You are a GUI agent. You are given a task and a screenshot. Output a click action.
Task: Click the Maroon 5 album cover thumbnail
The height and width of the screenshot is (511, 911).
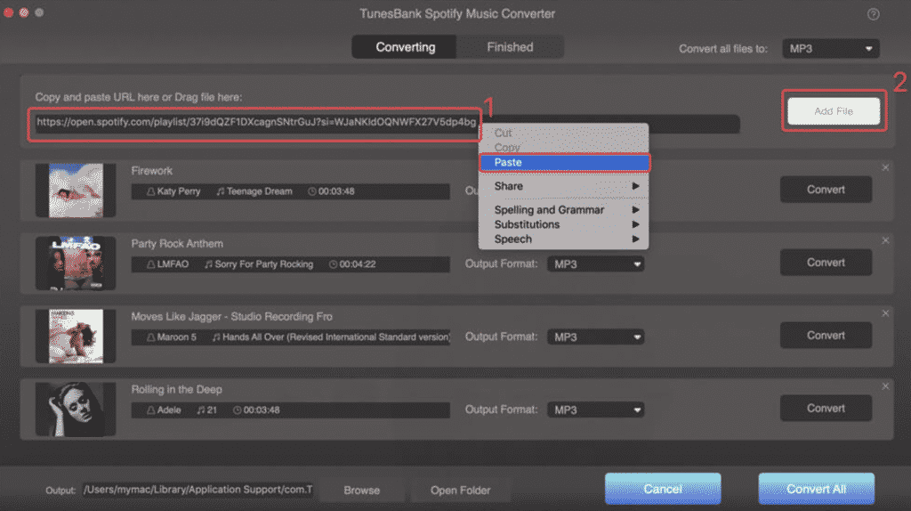pos(76,336)
